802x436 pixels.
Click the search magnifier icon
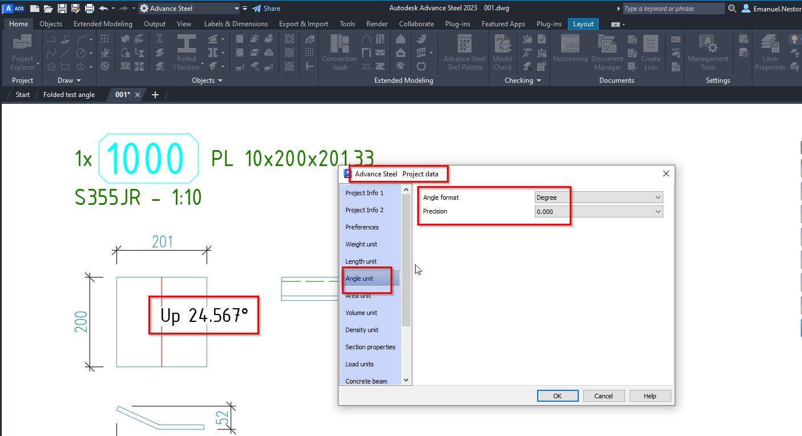(x=732, y=9)
